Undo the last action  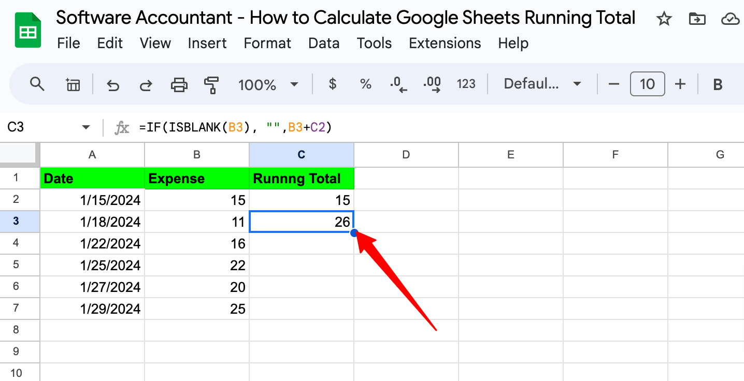tap(112, 84)
